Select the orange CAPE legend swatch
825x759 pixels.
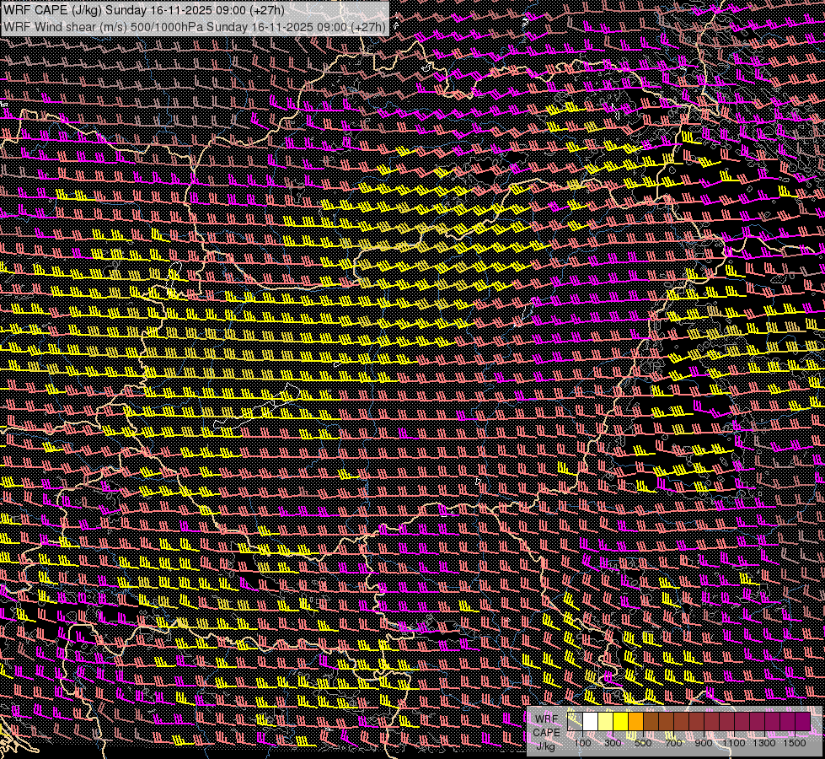coord(636,722)
